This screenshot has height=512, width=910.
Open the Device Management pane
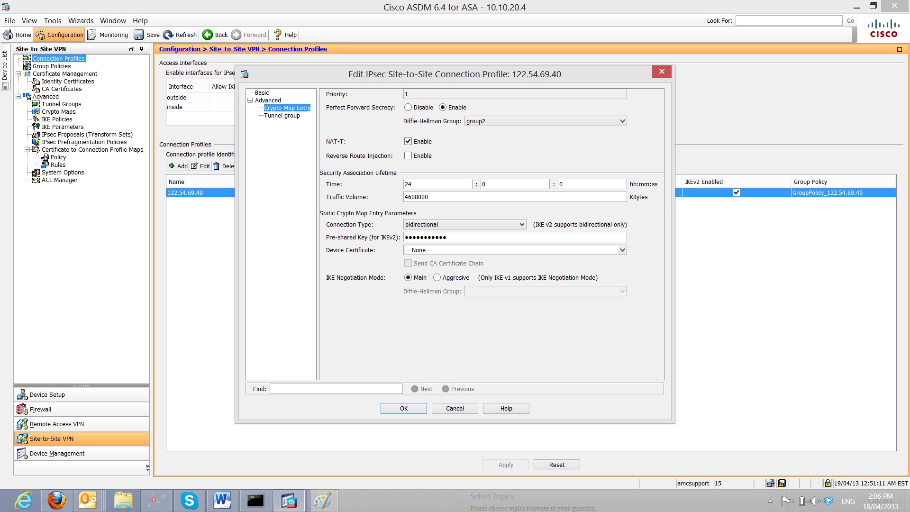tap(82, 453)
